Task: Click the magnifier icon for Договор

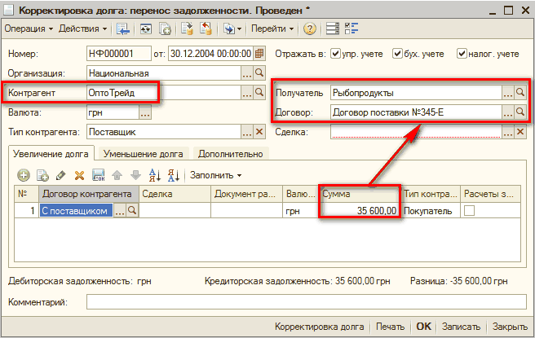Action: coord(520,112)
